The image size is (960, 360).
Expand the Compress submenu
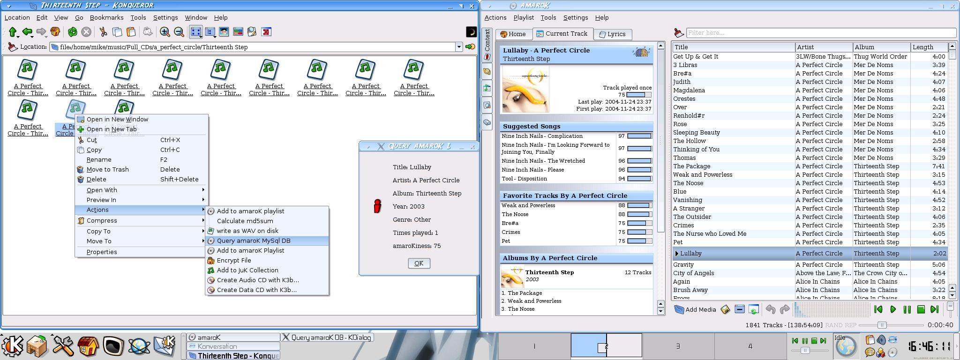[x=141, y=220]
